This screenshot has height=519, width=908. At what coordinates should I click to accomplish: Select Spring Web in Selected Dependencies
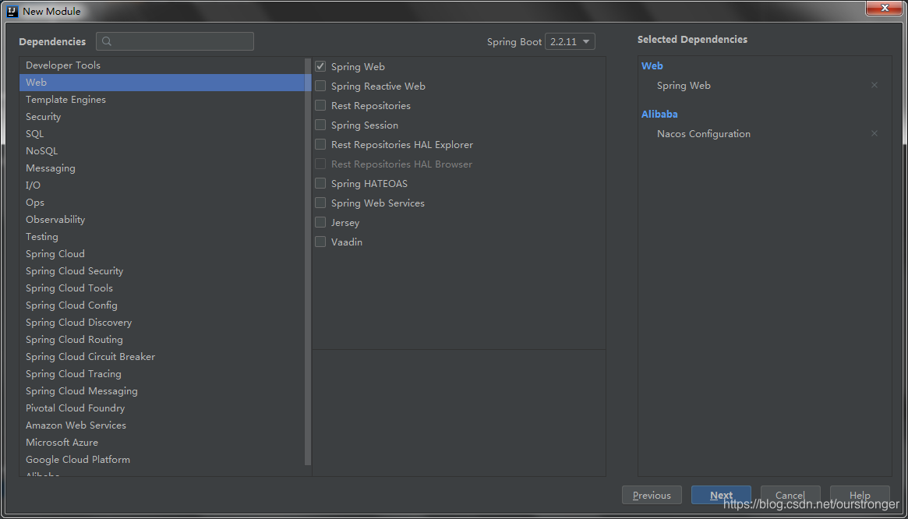684,86
